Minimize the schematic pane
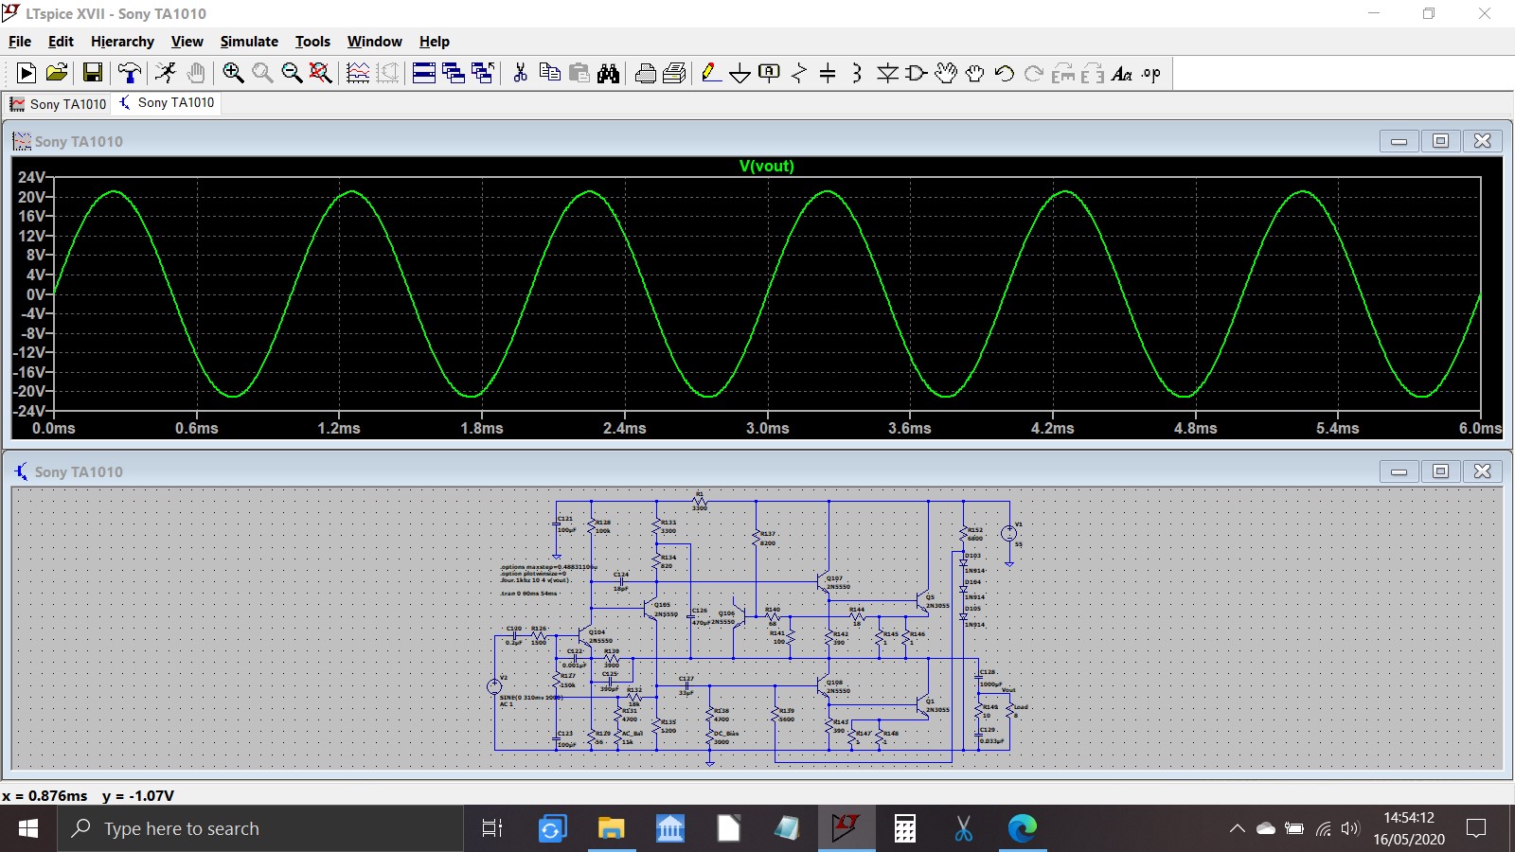Image resolution: width=1515 pixels, height=852 pixels. [1399, 471]
